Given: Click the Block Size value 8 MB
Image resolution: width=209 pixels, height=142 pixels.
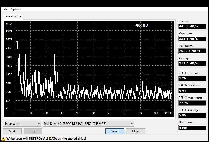Looking at the screenshot, I should [x=192, y=128].
